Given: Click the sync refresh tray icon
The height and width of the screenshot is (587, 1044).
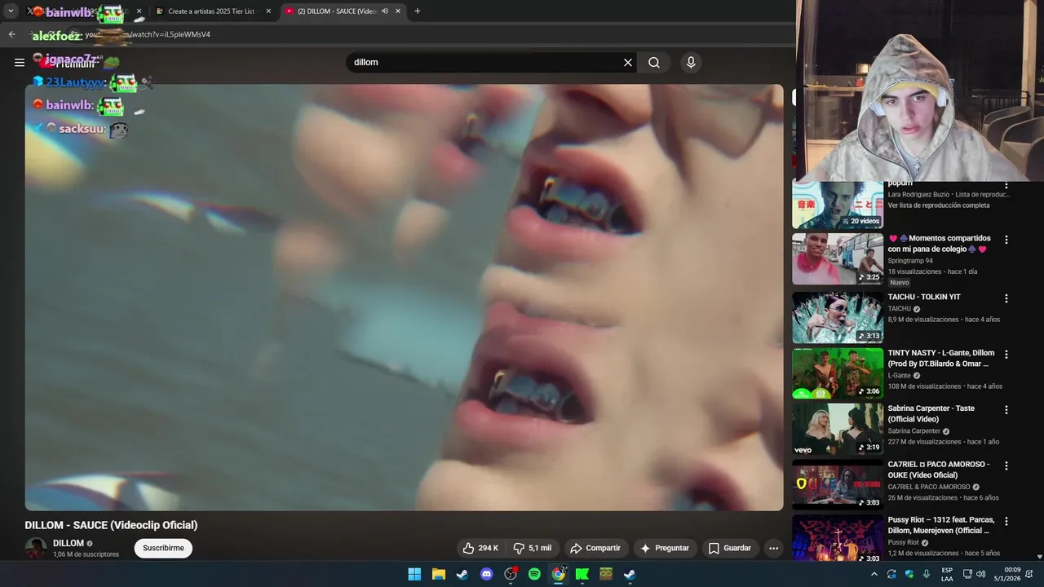Looking at the screenshot, I should pyautogui.click(x=891, y=574).
